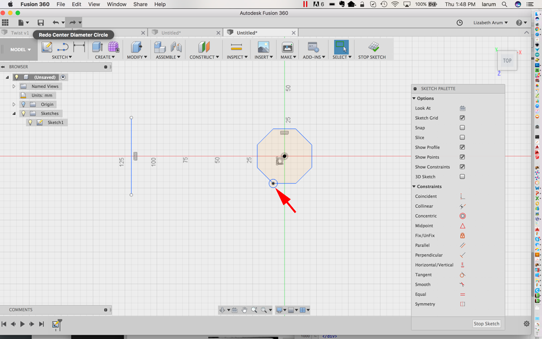Open the View menu
Image resolution: width=542 pixels, height=339 pixels.
pos(94,4)
